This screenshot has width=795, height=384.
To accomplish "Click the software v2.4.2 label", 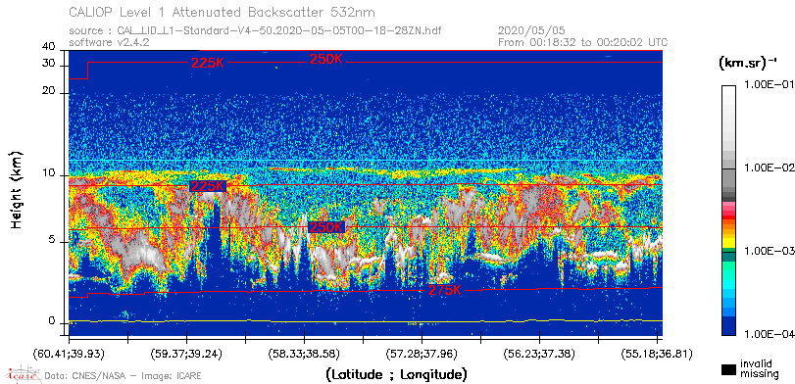I will click(109, 42).
